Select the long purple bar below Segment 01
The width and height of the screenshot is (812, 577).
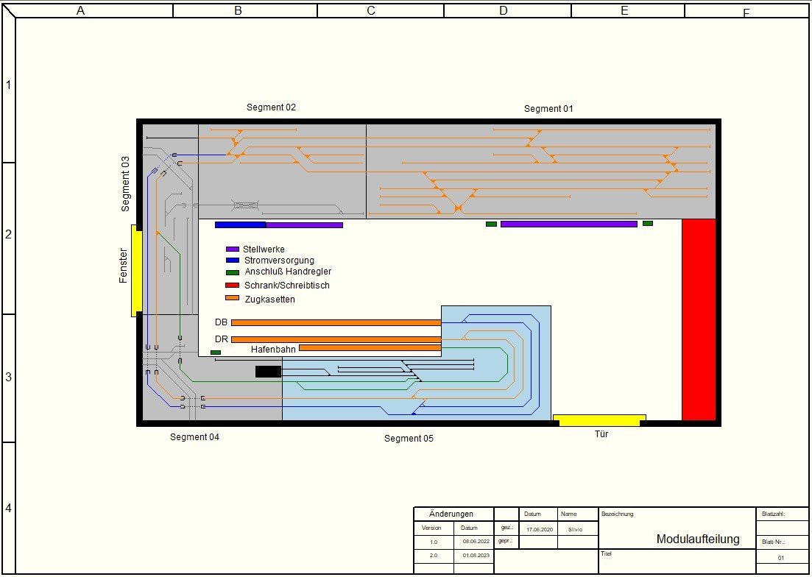pyautogui.click(x=568, y=224)
